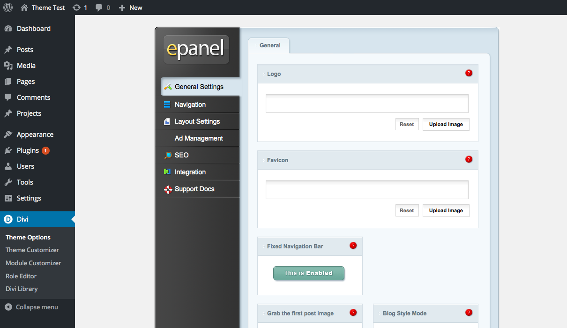Open the Users menu item

(37, 166)
